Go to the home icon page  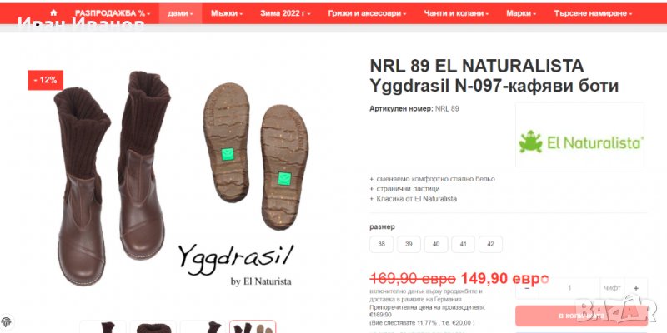point(53,13)
